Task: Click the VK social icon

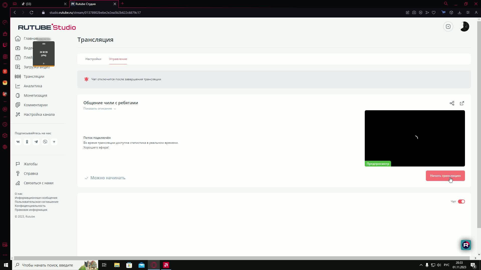Action: [18, 142]
